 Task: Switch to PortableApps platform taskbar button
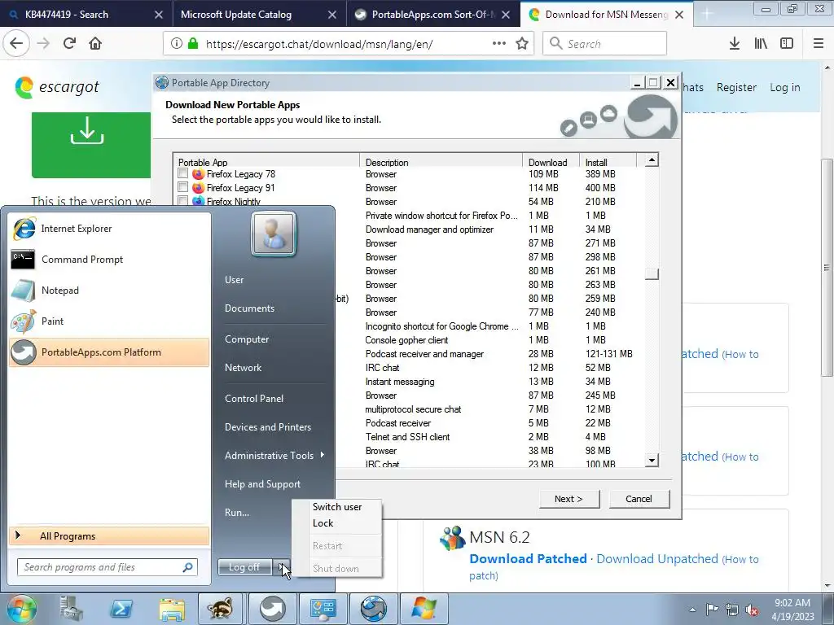(x=272, y=609)
